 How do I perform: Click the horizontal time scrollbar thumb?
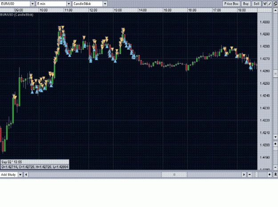click(174, 175)
